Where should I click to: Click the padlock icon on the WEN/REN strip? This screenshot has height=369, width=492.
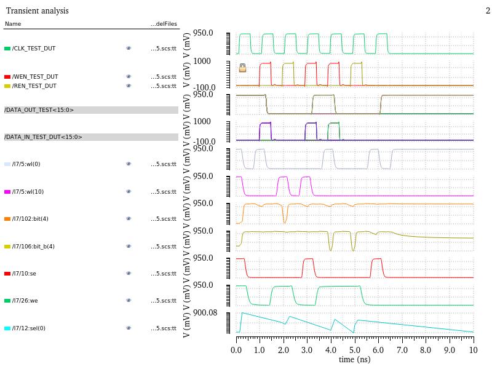(243, 68)
